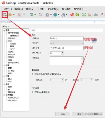Collapse the 终端 tree node
Viewport: 105px width, 118px height.
pyautogui.click(x=4, y=65)
